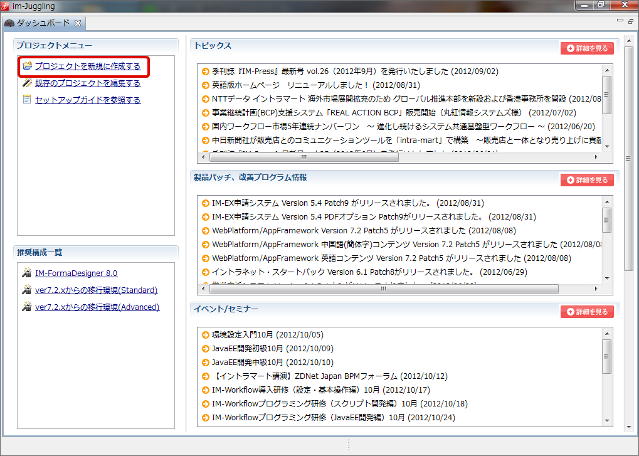The image size is (639, 456).
Task: Click dashboard gauge icon on the tab
Action: point(9,23)
